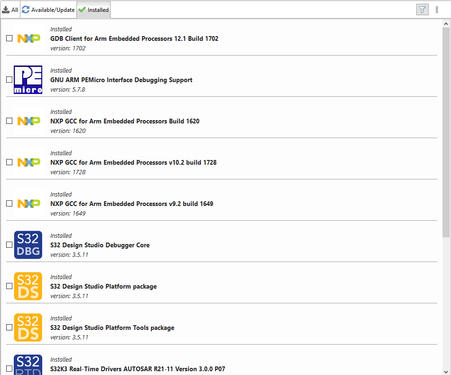Check NXP GCC v9.2 build 1649 checkbox
Image resolution: width=451 pixels, height=375 pixels.
pyautogui.click(x=9, y=204)
